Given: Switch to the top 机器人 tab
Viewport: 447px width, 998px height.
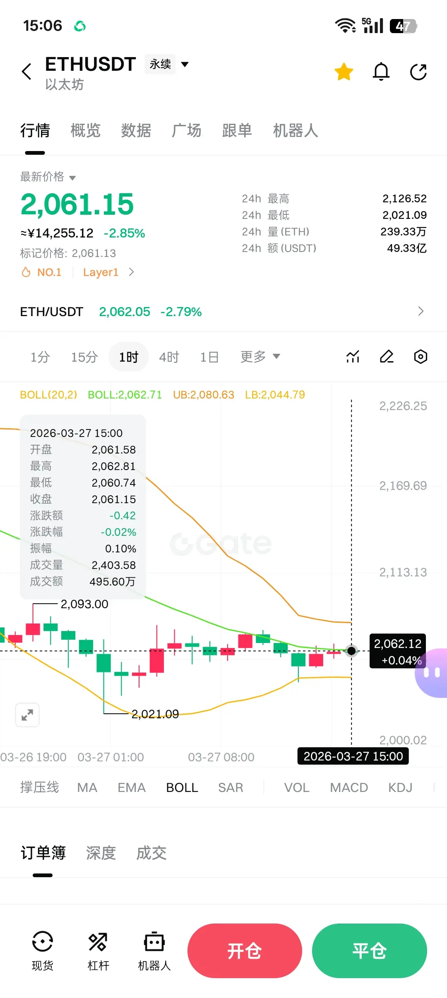Looking at the screenshot, I should tap(296, 130).
